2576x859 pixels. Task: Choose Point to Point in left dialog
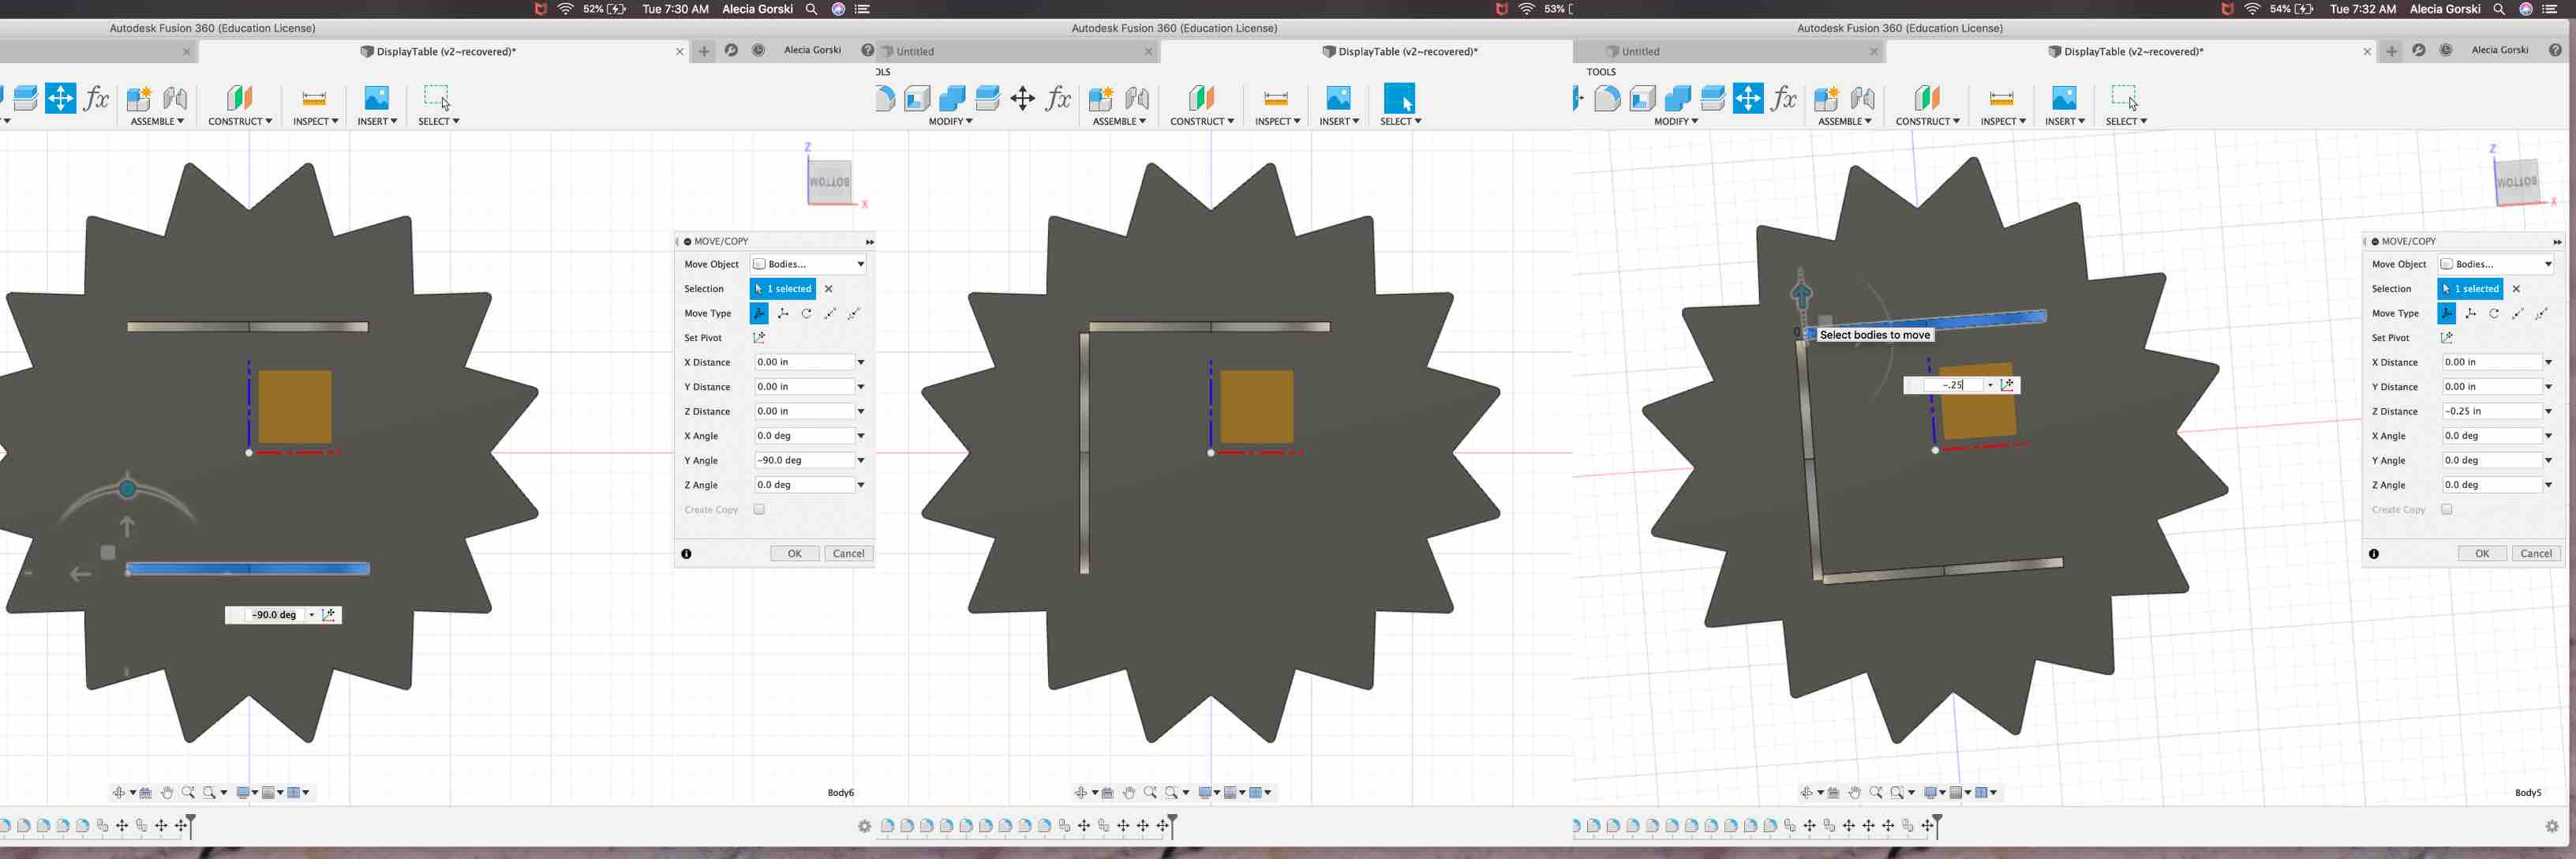(830, 313)
